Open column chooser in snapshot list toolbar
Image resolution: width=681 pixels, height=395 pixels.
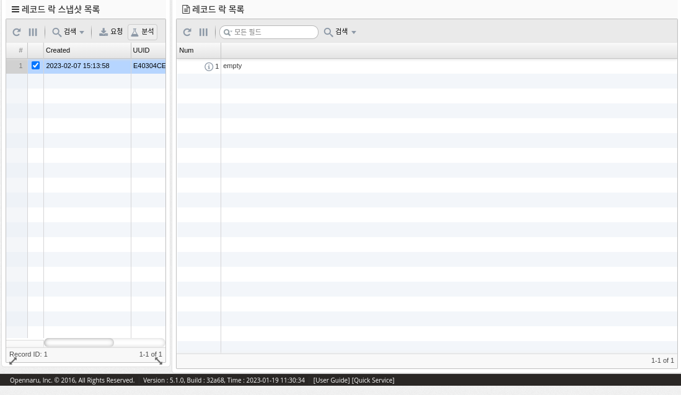pyautogui.click(x=33, y=32)
